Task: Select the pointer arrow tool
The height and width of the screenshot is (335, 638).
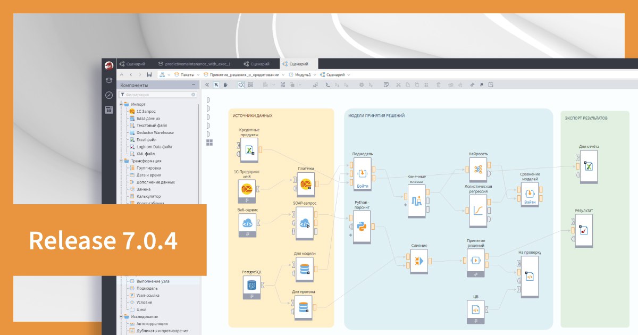Action: tap(216, 85)
